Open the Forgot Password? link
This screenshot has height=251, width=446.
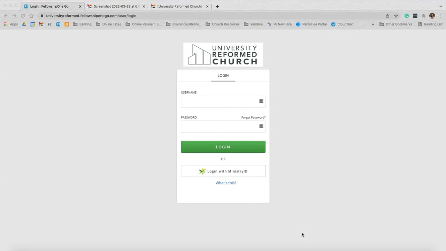point(253,117)
